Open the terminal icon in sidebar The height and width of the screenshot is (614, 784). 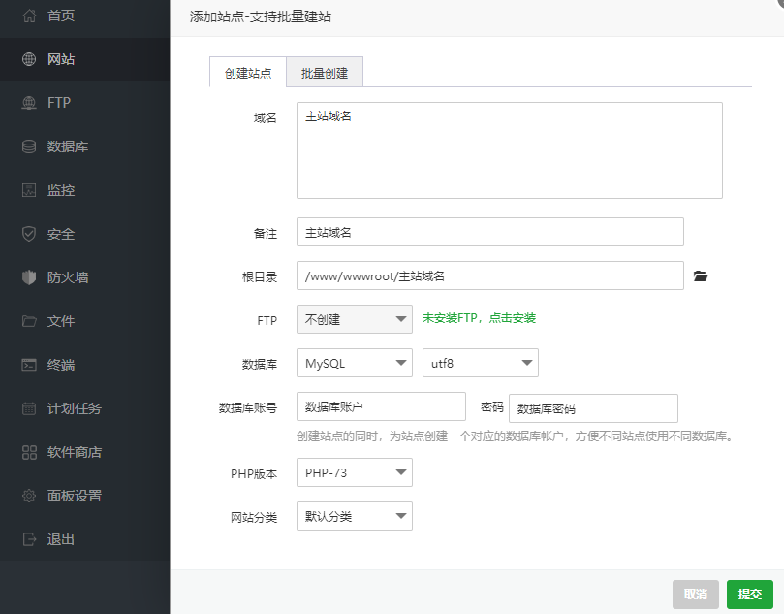click(29, 365)
